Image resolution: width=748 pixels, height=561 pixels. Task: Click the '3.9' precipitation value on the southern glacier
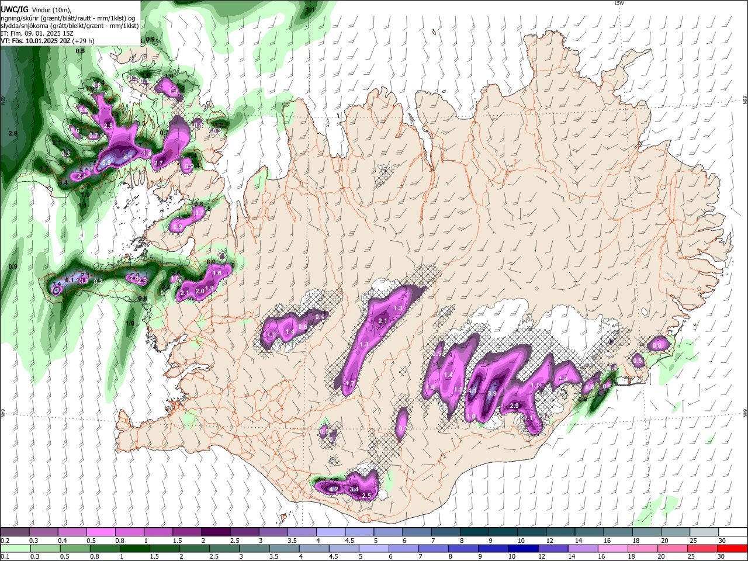[491, 394]
